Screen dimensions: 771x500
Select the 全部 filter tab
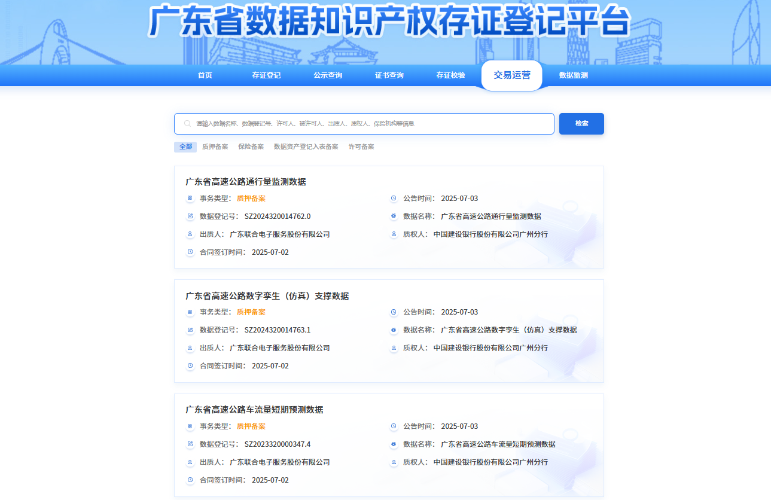[x=185, y=147]
